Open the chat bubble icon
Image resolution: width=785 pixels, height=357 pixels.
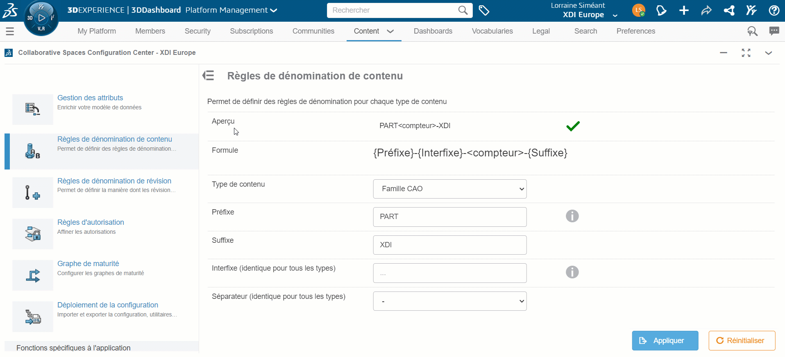(774, 31)
